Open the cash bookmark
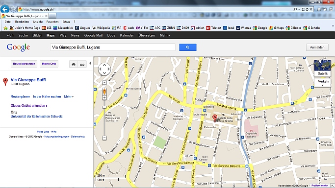335x188 pixels. click(x=129, y=28)
